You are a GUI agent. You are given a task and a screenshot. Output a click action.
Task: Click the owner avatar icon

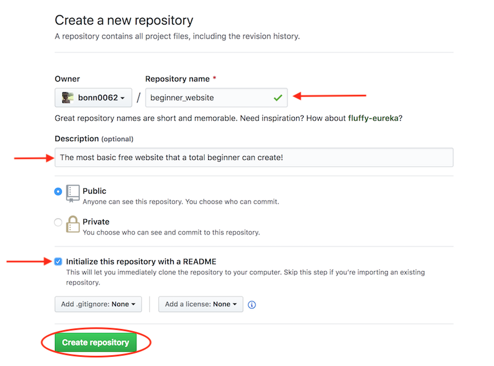pyautogui.click(x=67, y=98)
